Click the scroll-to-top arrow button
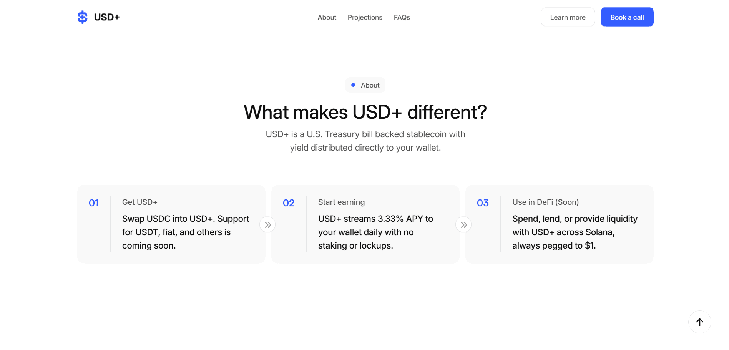Screen dimensions: 729x350 pos(700,322)
